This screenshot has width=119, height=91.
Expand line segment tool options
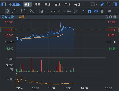(x=18, y=11)
